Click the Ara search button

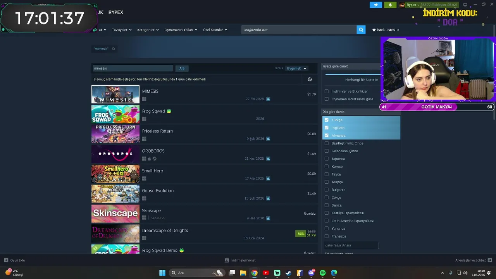[x=182, y=68]
